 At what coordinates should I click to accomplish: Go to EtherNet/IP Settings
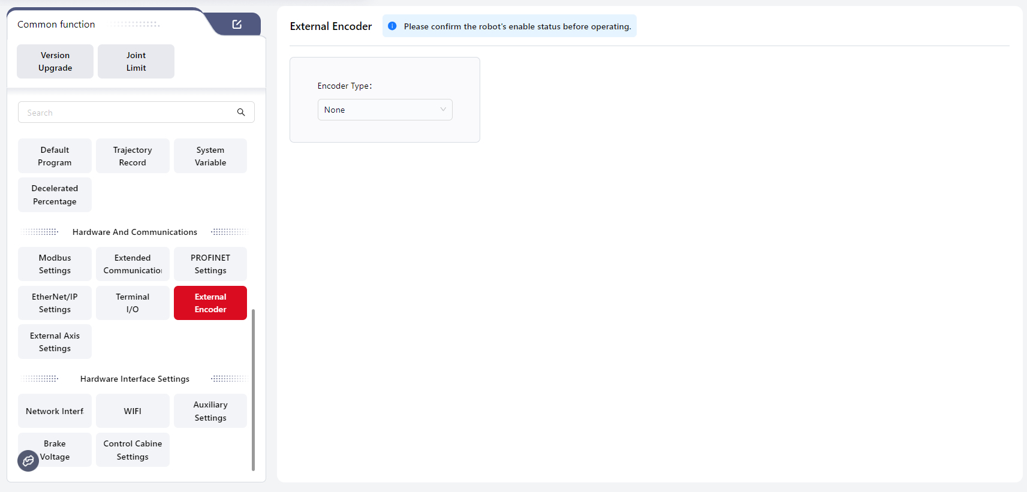pos(55,303)
